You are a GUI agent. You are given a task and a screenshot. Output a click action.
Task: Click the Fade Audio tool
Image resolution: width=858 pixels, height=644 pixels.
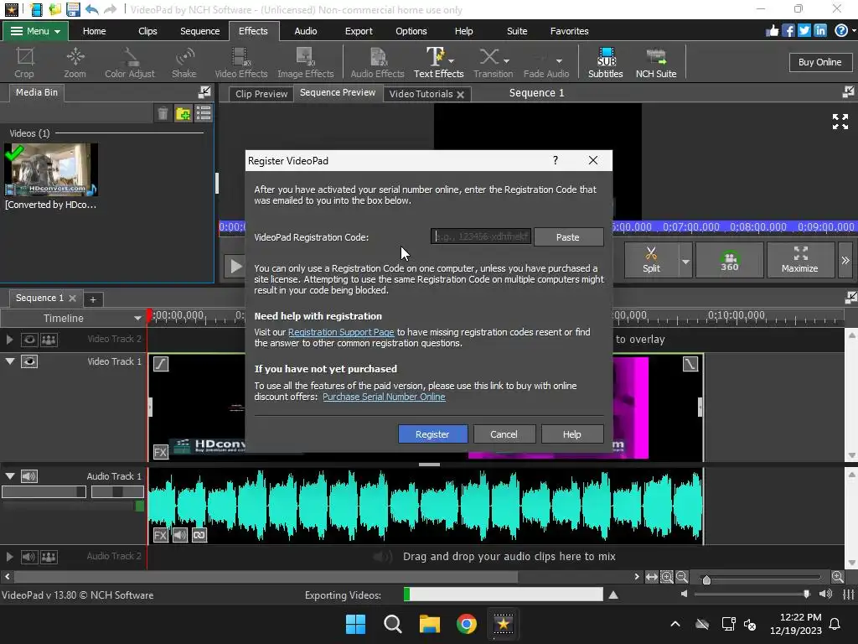546,62
